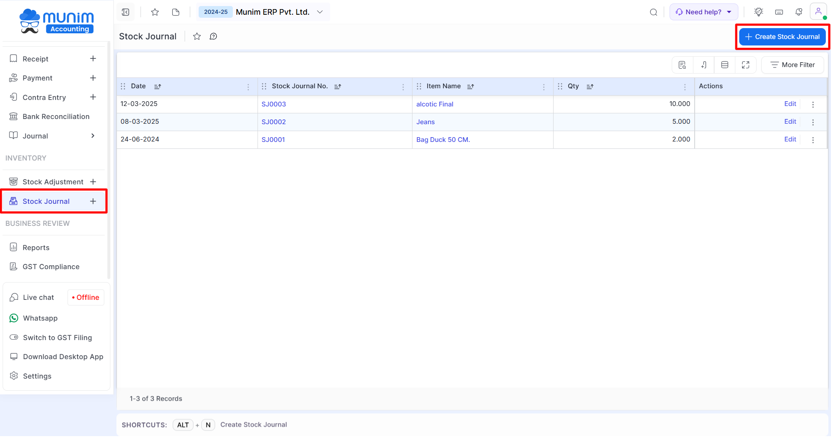Sort by Date column
831x437 pixels.
[158, 87]
